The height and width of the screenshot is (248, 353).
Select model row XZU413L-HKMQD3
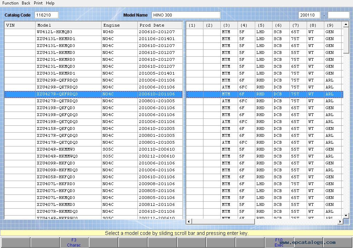[x=93, y=46]
